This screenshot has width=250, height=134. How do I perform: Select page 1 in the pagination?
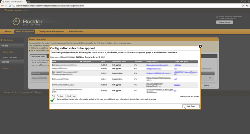click(x=65, y=96)
